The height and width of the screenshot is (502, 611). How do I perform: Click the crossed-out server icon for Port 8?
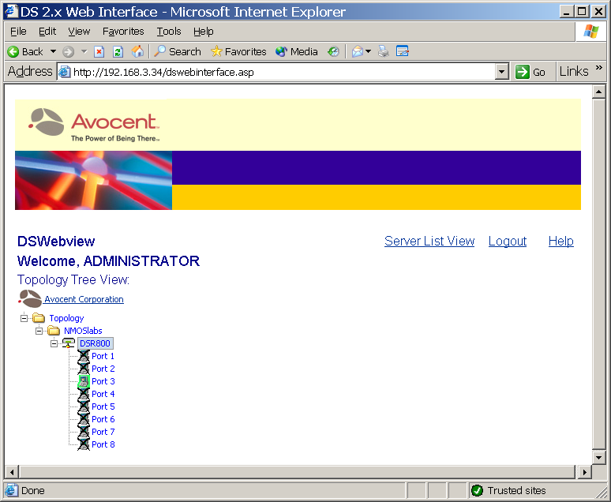(84, 444)
